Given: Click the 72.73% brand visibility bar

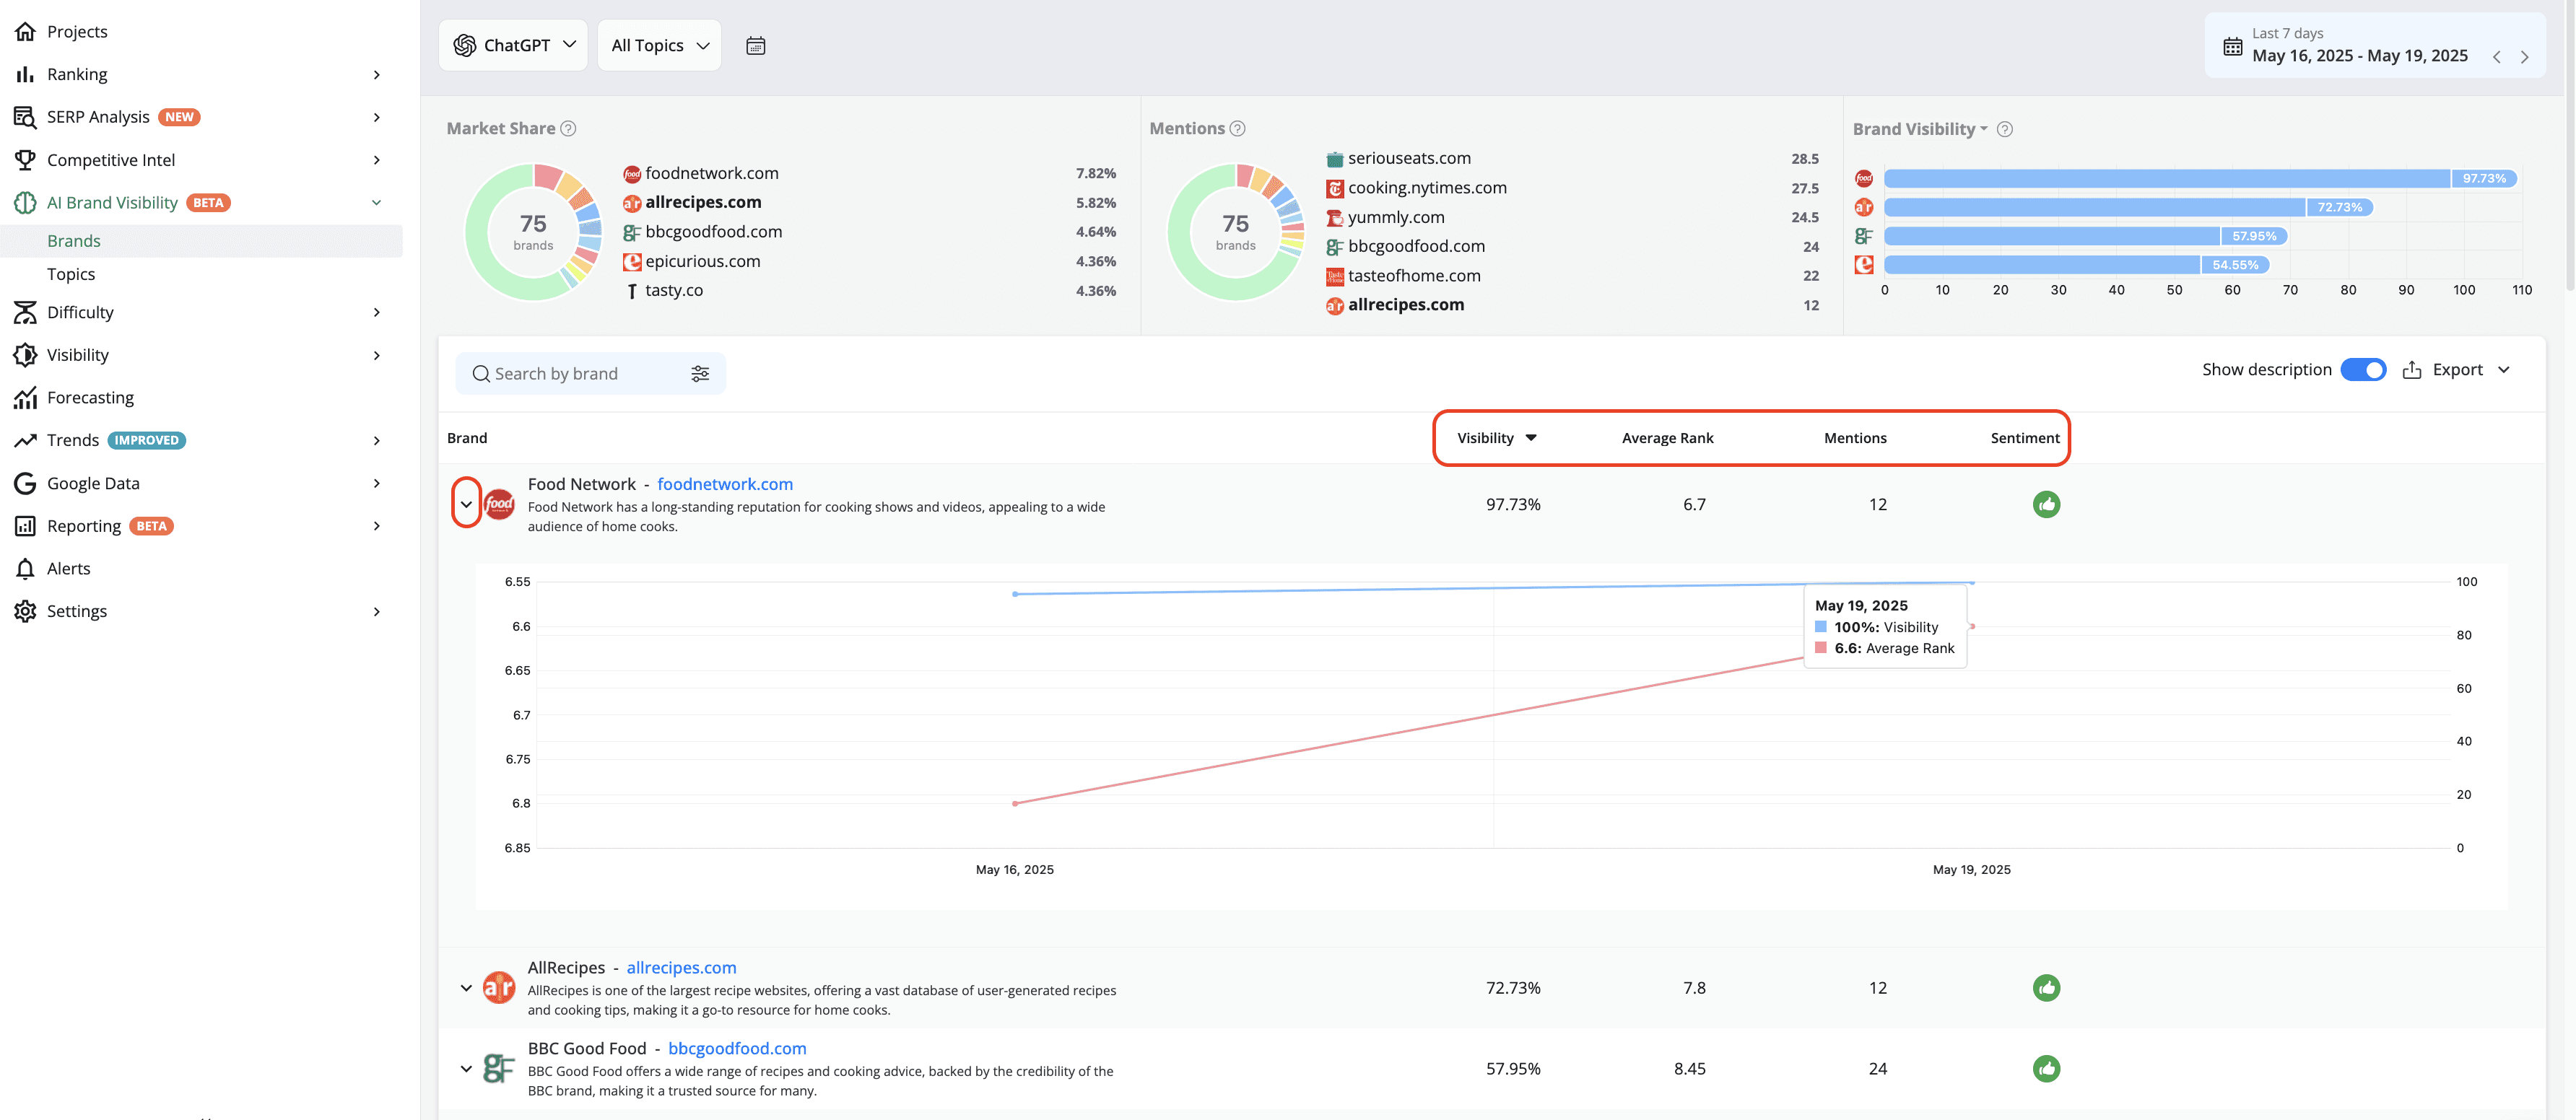Looking at the screenshot, I should [x=2128, y=208].
